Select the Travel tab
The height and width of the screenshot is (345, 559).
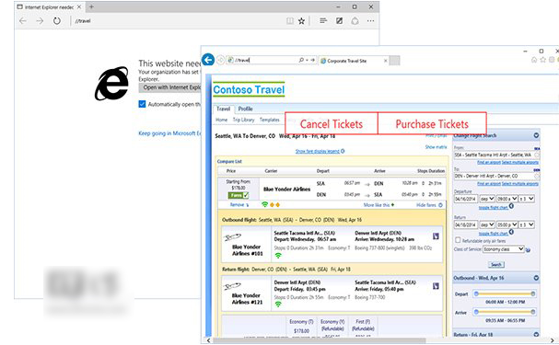[223, 109]
